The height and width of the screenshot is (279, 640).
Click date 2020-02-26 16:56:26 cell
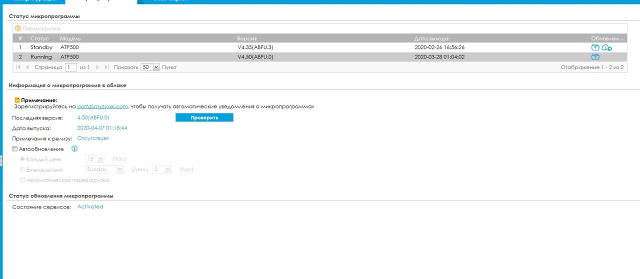click(439, 47)
